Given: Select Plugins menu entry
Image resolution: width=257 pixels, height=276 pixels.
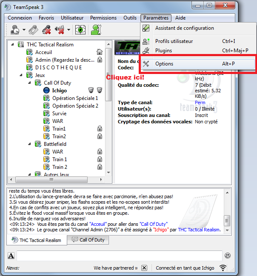Looking at the screenshot, I should click(x=198, y=51).
